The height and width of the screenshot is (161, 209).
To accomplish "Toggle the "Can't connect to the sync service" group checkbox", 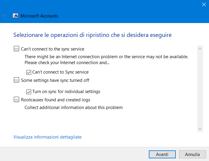I will 16,49.
